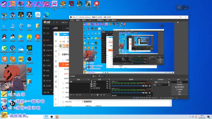Add a new source with plus icon
This screenshot has width=212, height=119.
[92, 95]
